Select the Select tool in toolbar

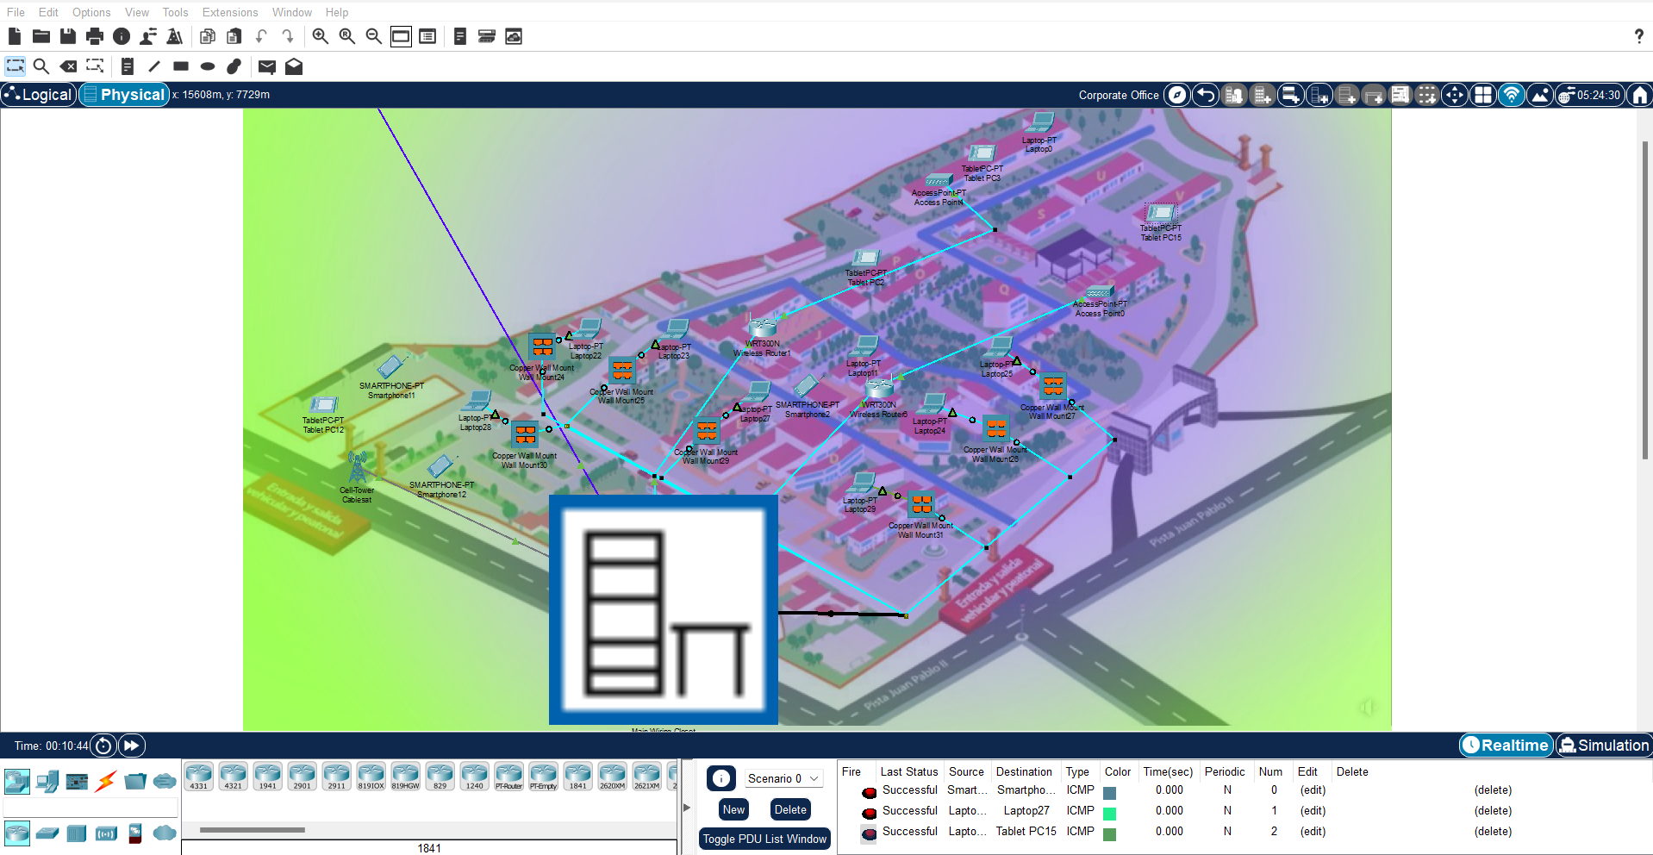[x=15, y=66]
